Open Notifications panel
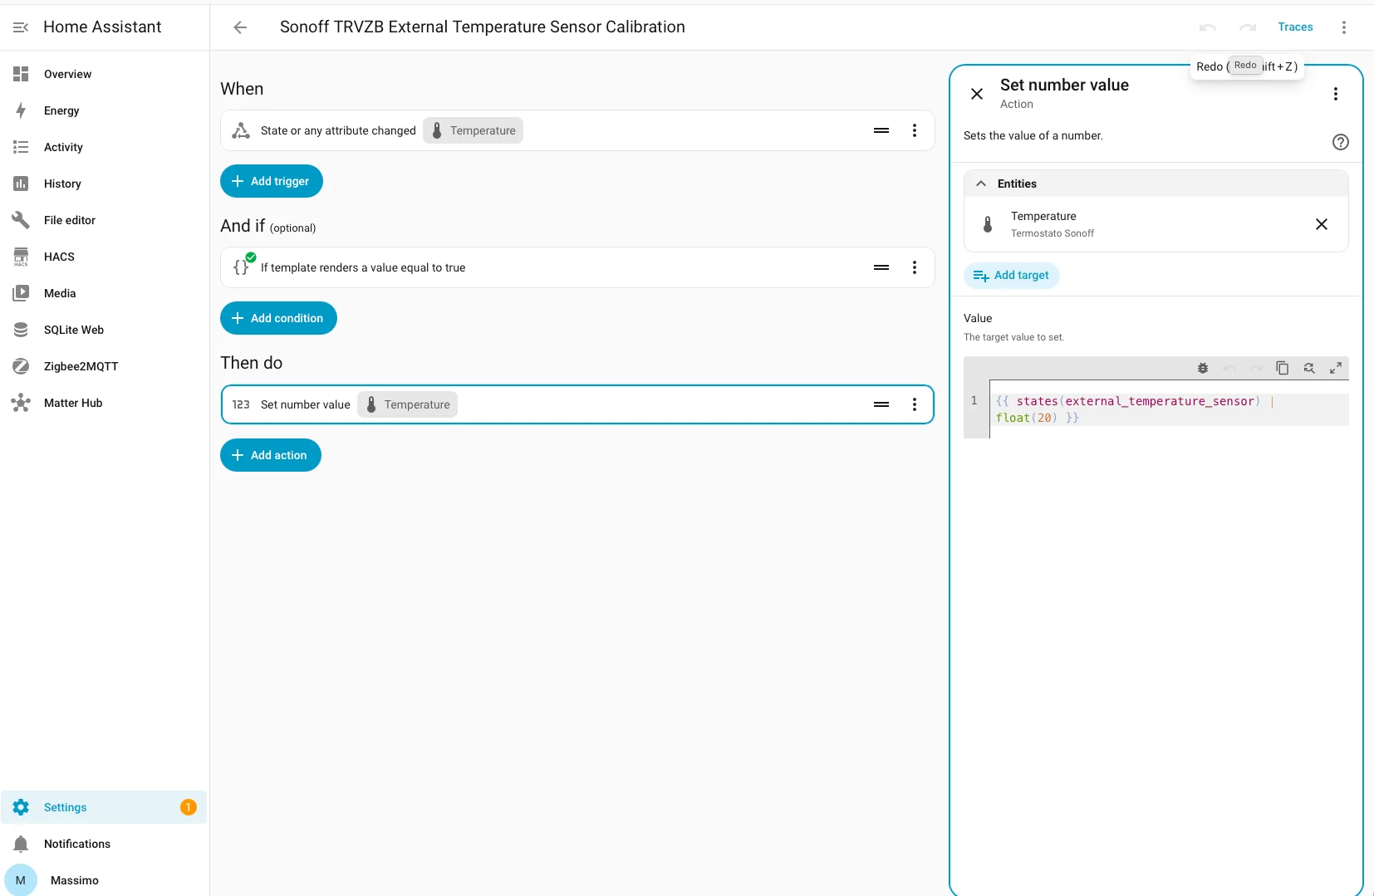Image resolution: width=1374 pixels, height=896 pixels. click(104, 844)
